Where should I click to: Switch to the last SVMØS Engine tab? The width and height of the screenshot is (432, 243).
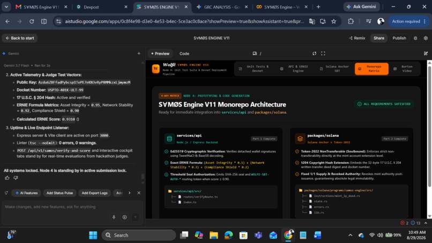click(x=281, y=7)
